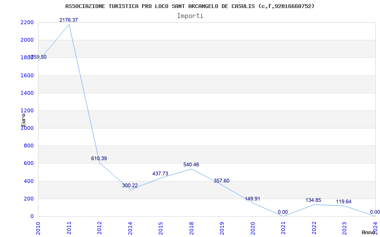380x237 pixels.
Task: Click the x-axis year label 2011
Action: click(69, 228)
